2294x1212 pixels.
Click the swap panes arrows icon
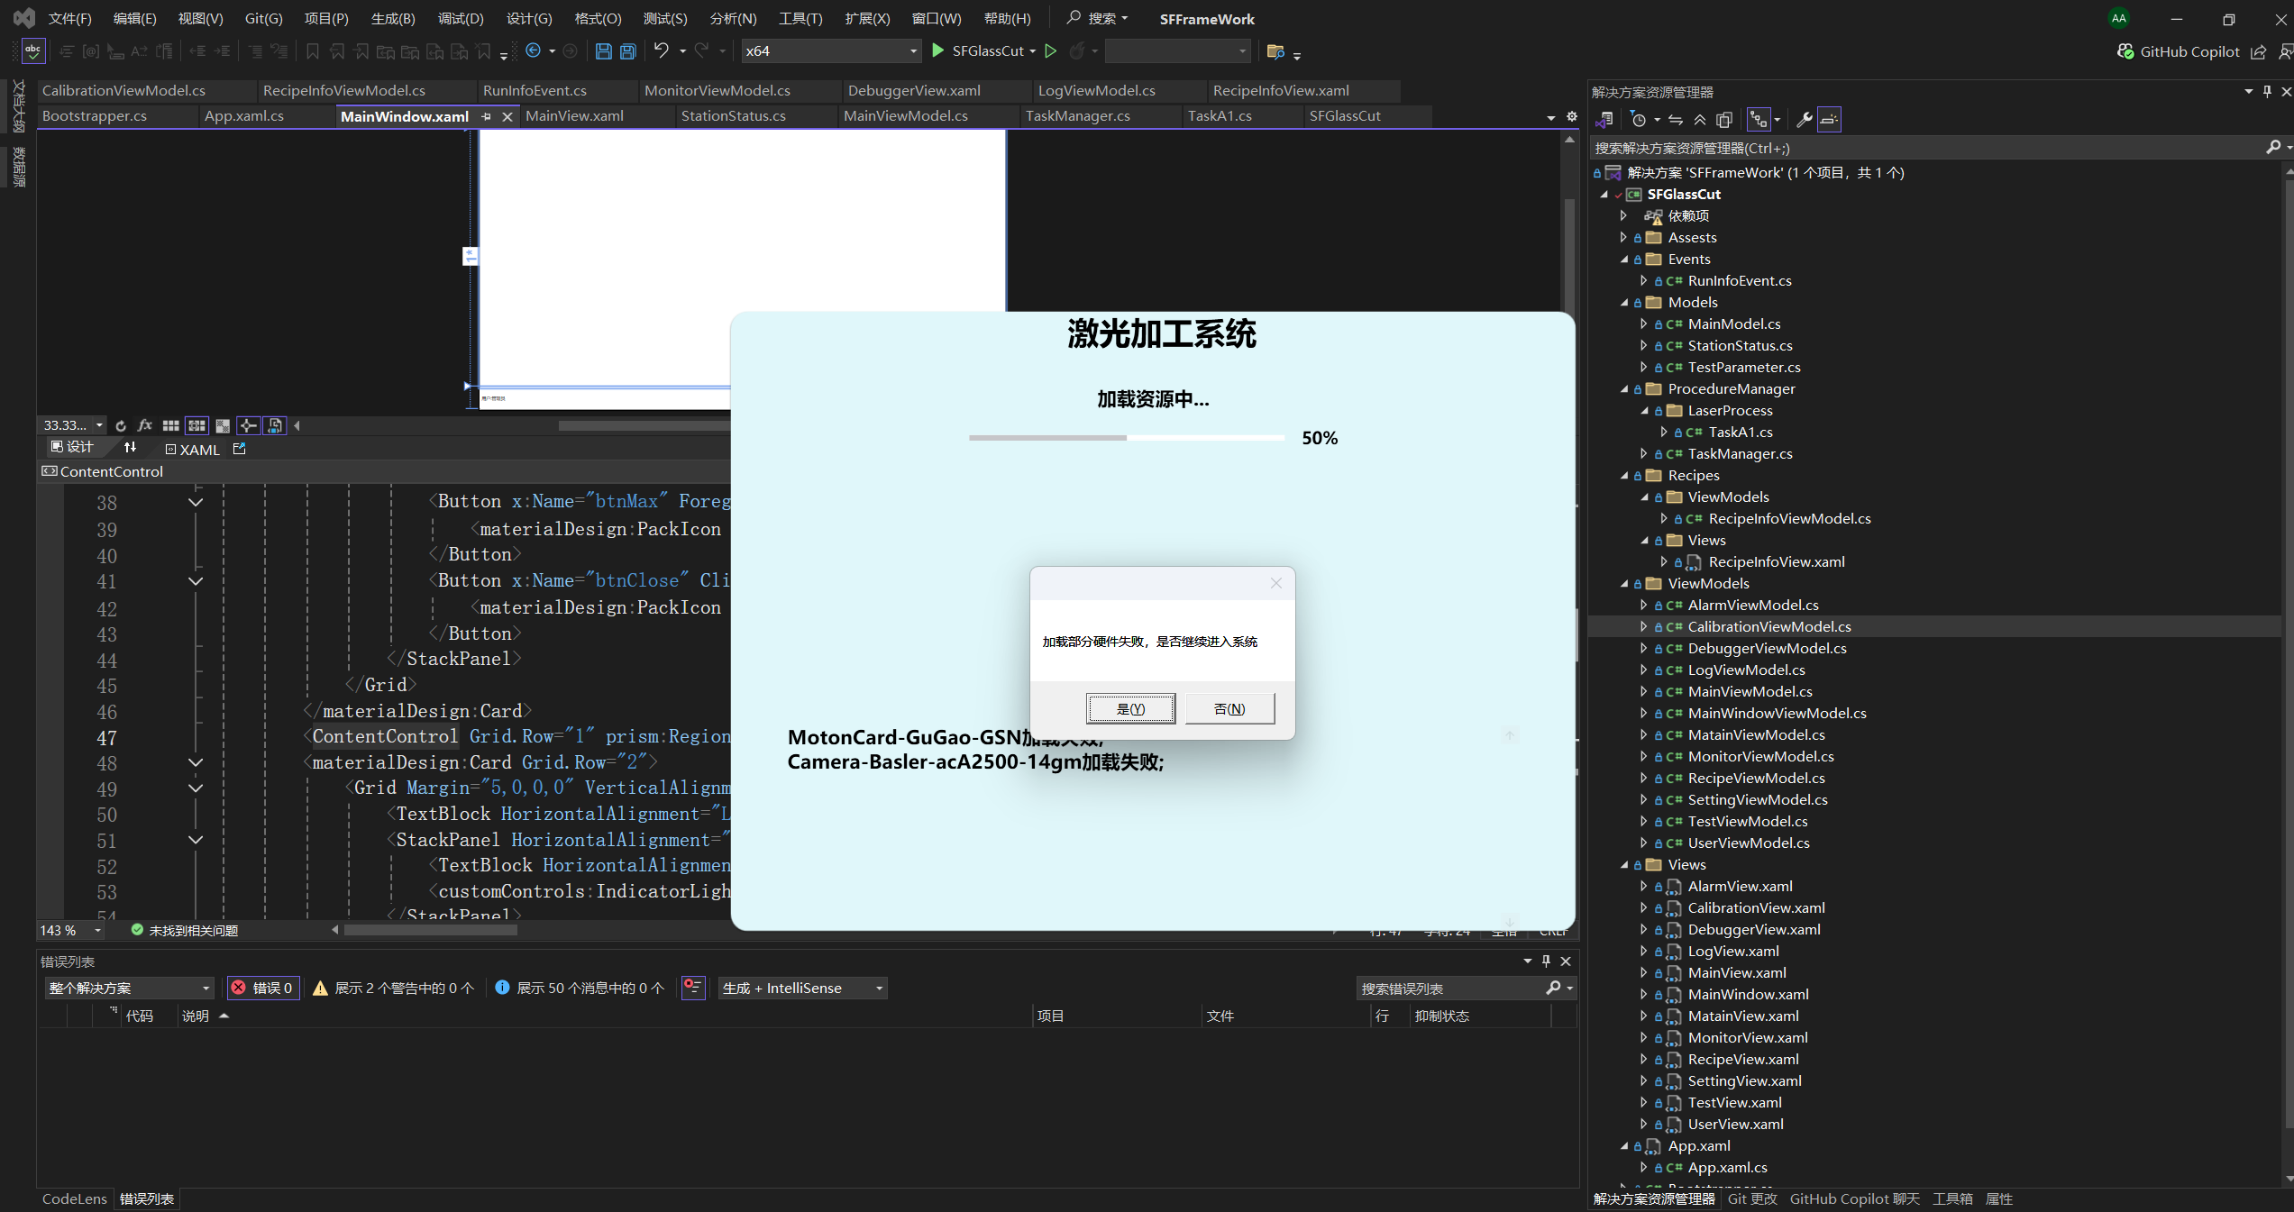(131, 448)
